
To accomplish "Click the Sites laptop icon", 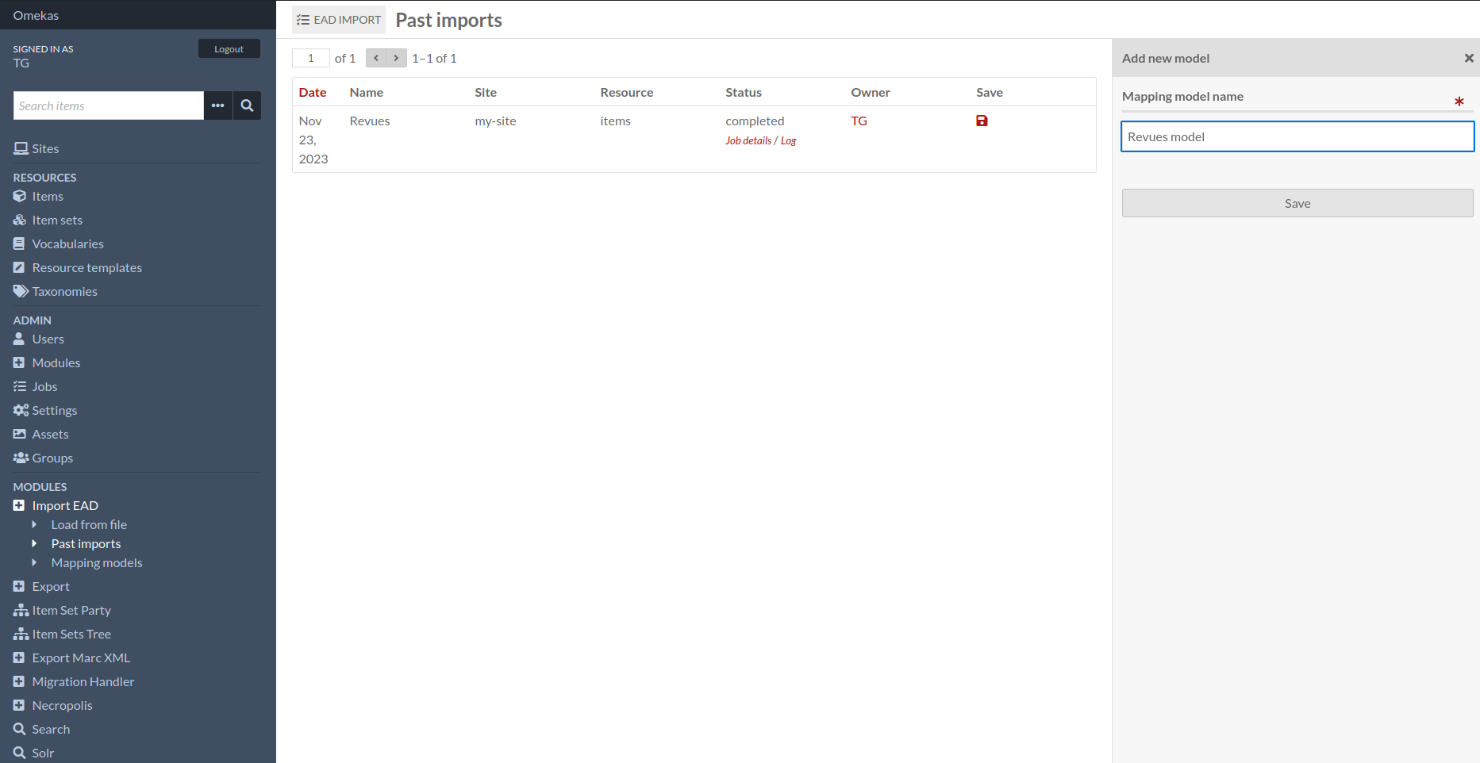I will [x=21, y=148].
